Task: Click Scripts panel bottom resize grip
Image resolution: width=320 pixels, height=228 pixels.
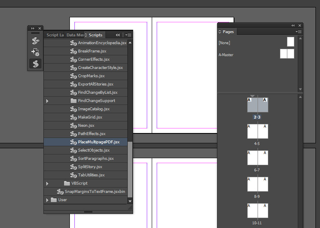Action: click(88, 212)
